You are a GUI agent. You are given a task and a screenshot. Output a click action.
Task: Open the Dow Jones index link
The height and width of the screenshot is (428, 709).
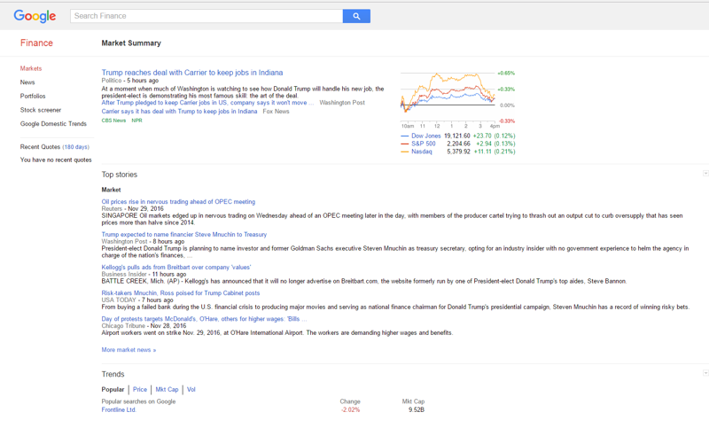tap(425, 136)
